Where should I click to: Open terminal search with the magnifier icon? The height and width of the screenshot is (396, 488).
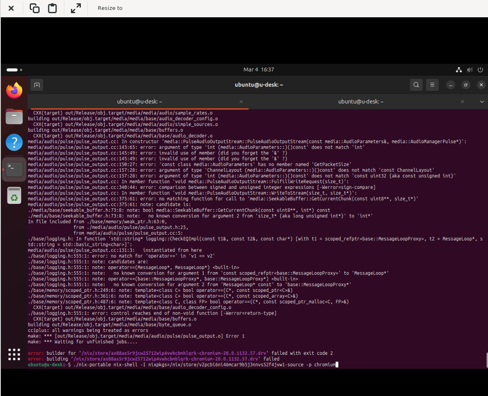pyautogui.click(x=416, y=85)
